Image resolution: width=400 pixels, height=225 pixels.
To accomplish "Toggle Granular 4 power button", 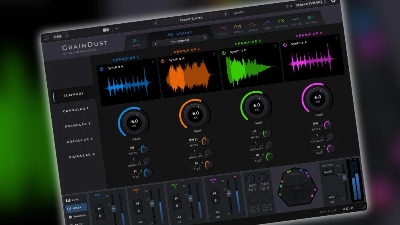I will (x=285, y=45).
